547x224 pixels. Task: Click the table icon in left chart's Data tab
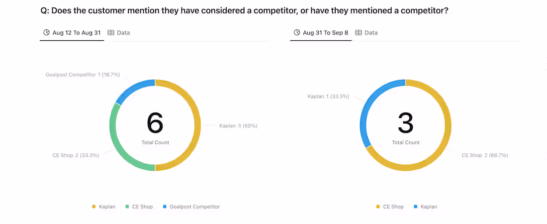[111, 33]
